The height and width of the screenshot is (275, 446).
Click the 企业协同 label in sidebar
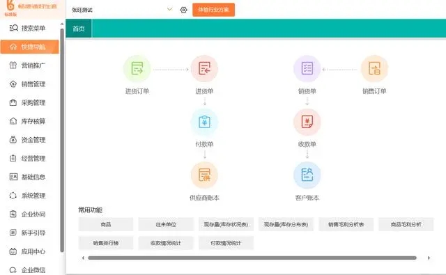33,214
